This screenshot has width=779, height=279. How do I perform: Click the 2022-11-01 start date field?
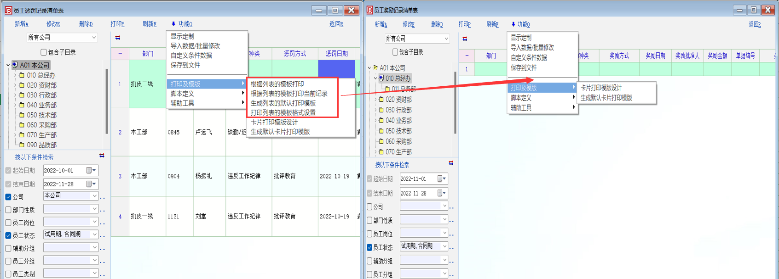click(x=417, y=179)
